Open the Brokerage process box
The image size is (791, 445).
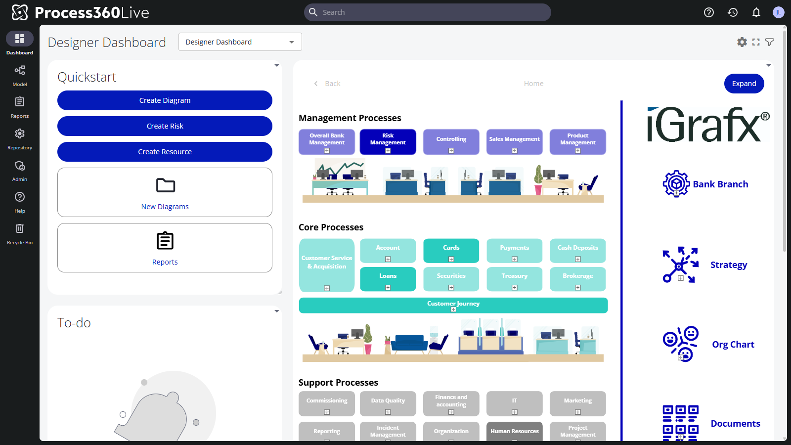[x=578, y=279]
